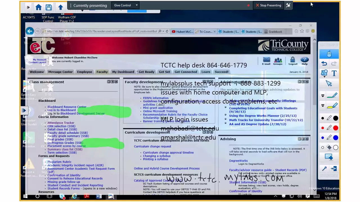Image resolution: width=360 pixels, height=202 pixels.
Task: Select the small red pen thickness dot
Action: tap(323, 128)
